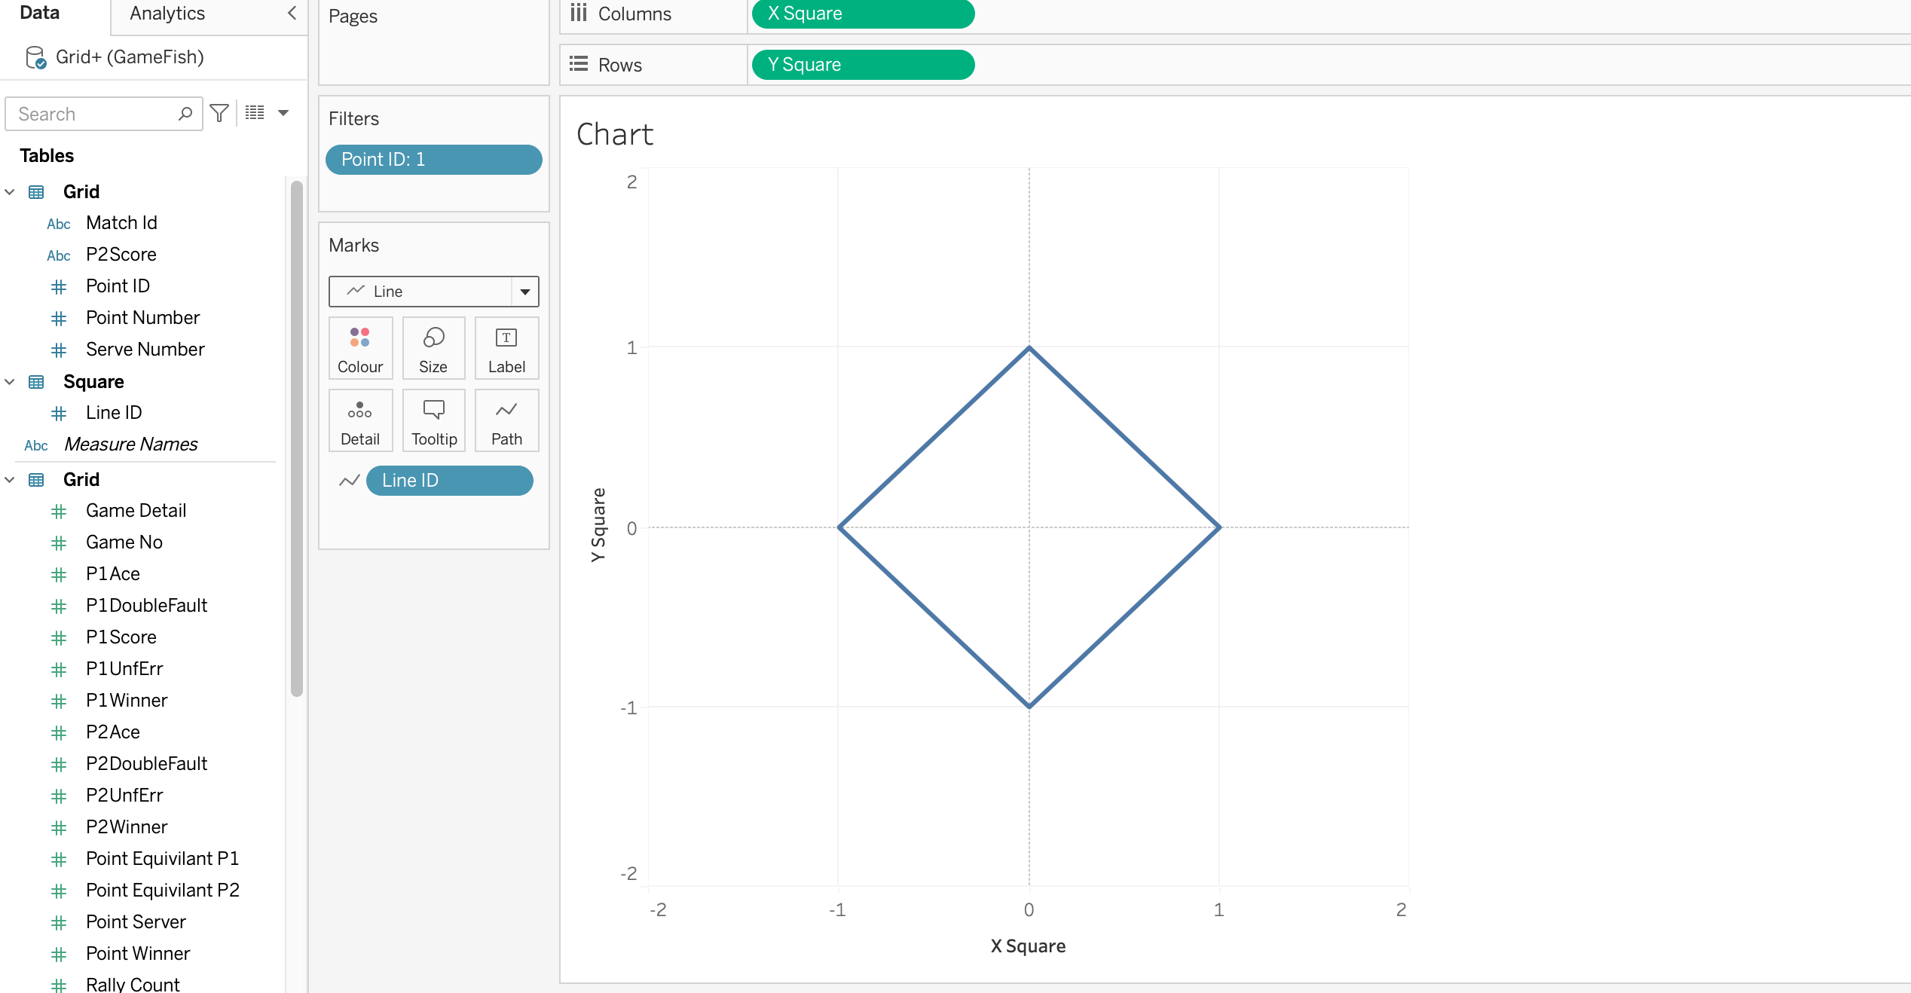Click the view as list icon
The height and width of the screenshot is (993, 1911).
point(255,113)
